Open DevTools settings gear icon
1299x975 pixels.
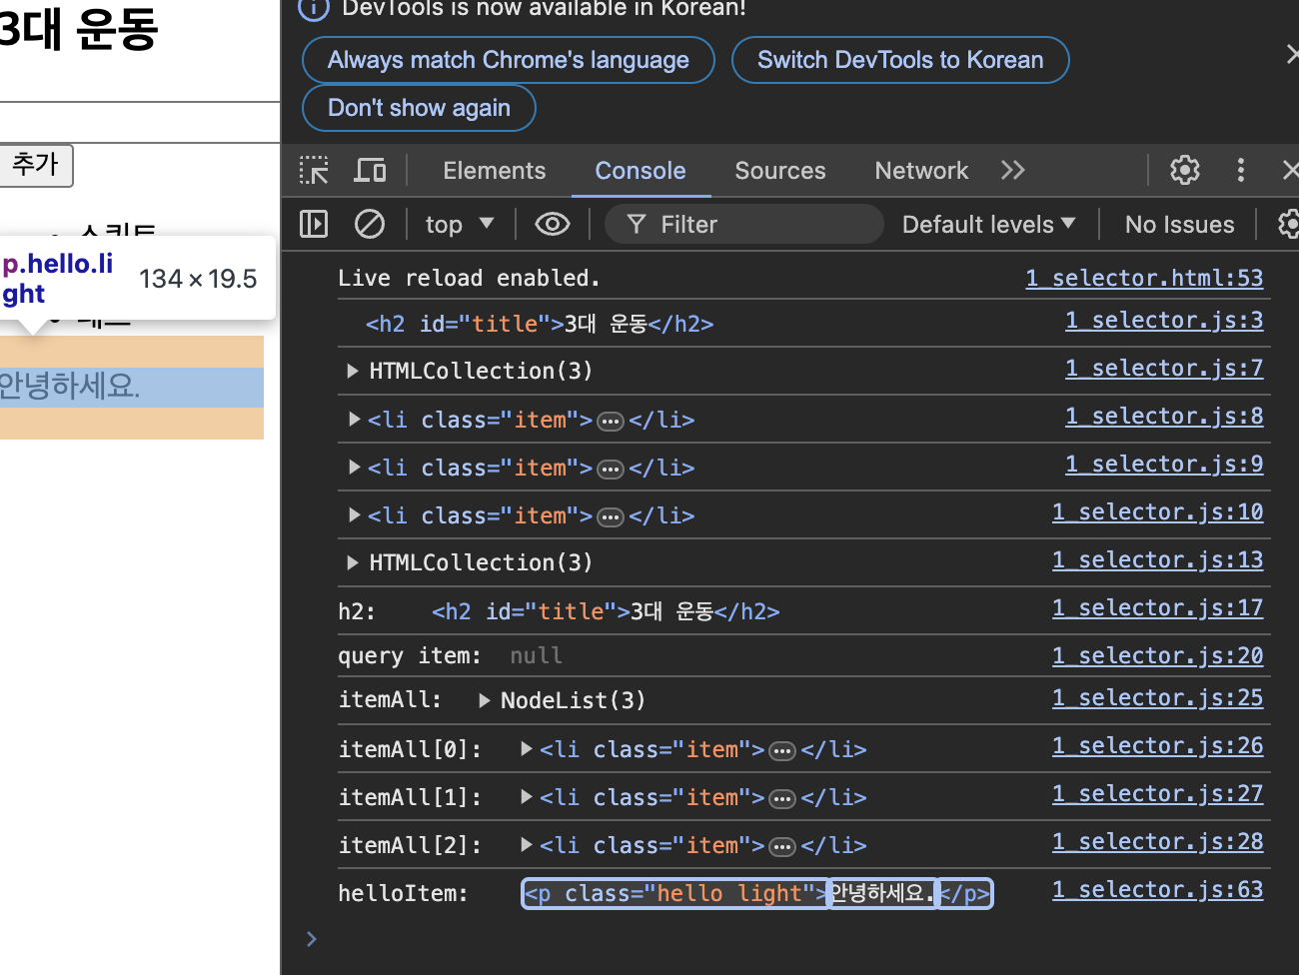click(1185, 171)
